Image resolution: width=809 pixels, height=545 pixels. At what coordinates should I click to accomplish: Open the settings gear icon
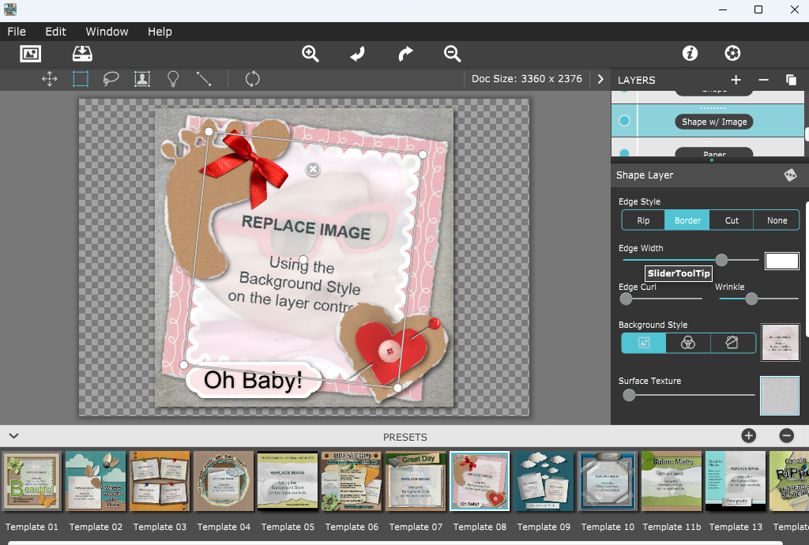coord(732,53)
